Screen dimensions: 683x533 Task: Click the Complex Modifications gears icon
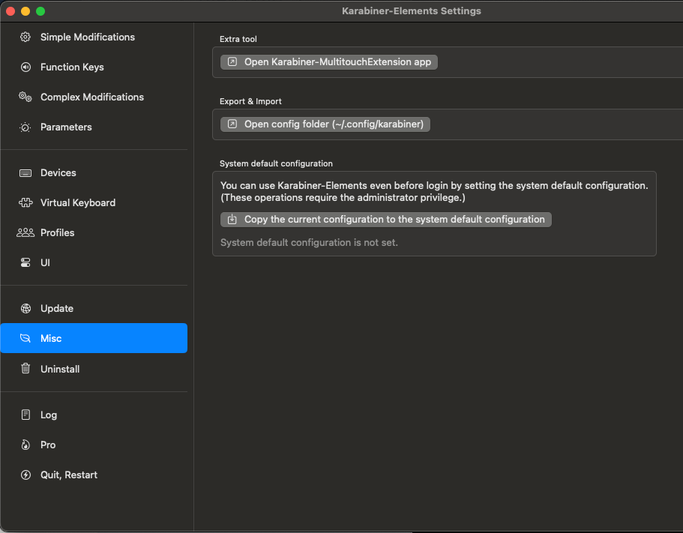(x=25, y=97)
